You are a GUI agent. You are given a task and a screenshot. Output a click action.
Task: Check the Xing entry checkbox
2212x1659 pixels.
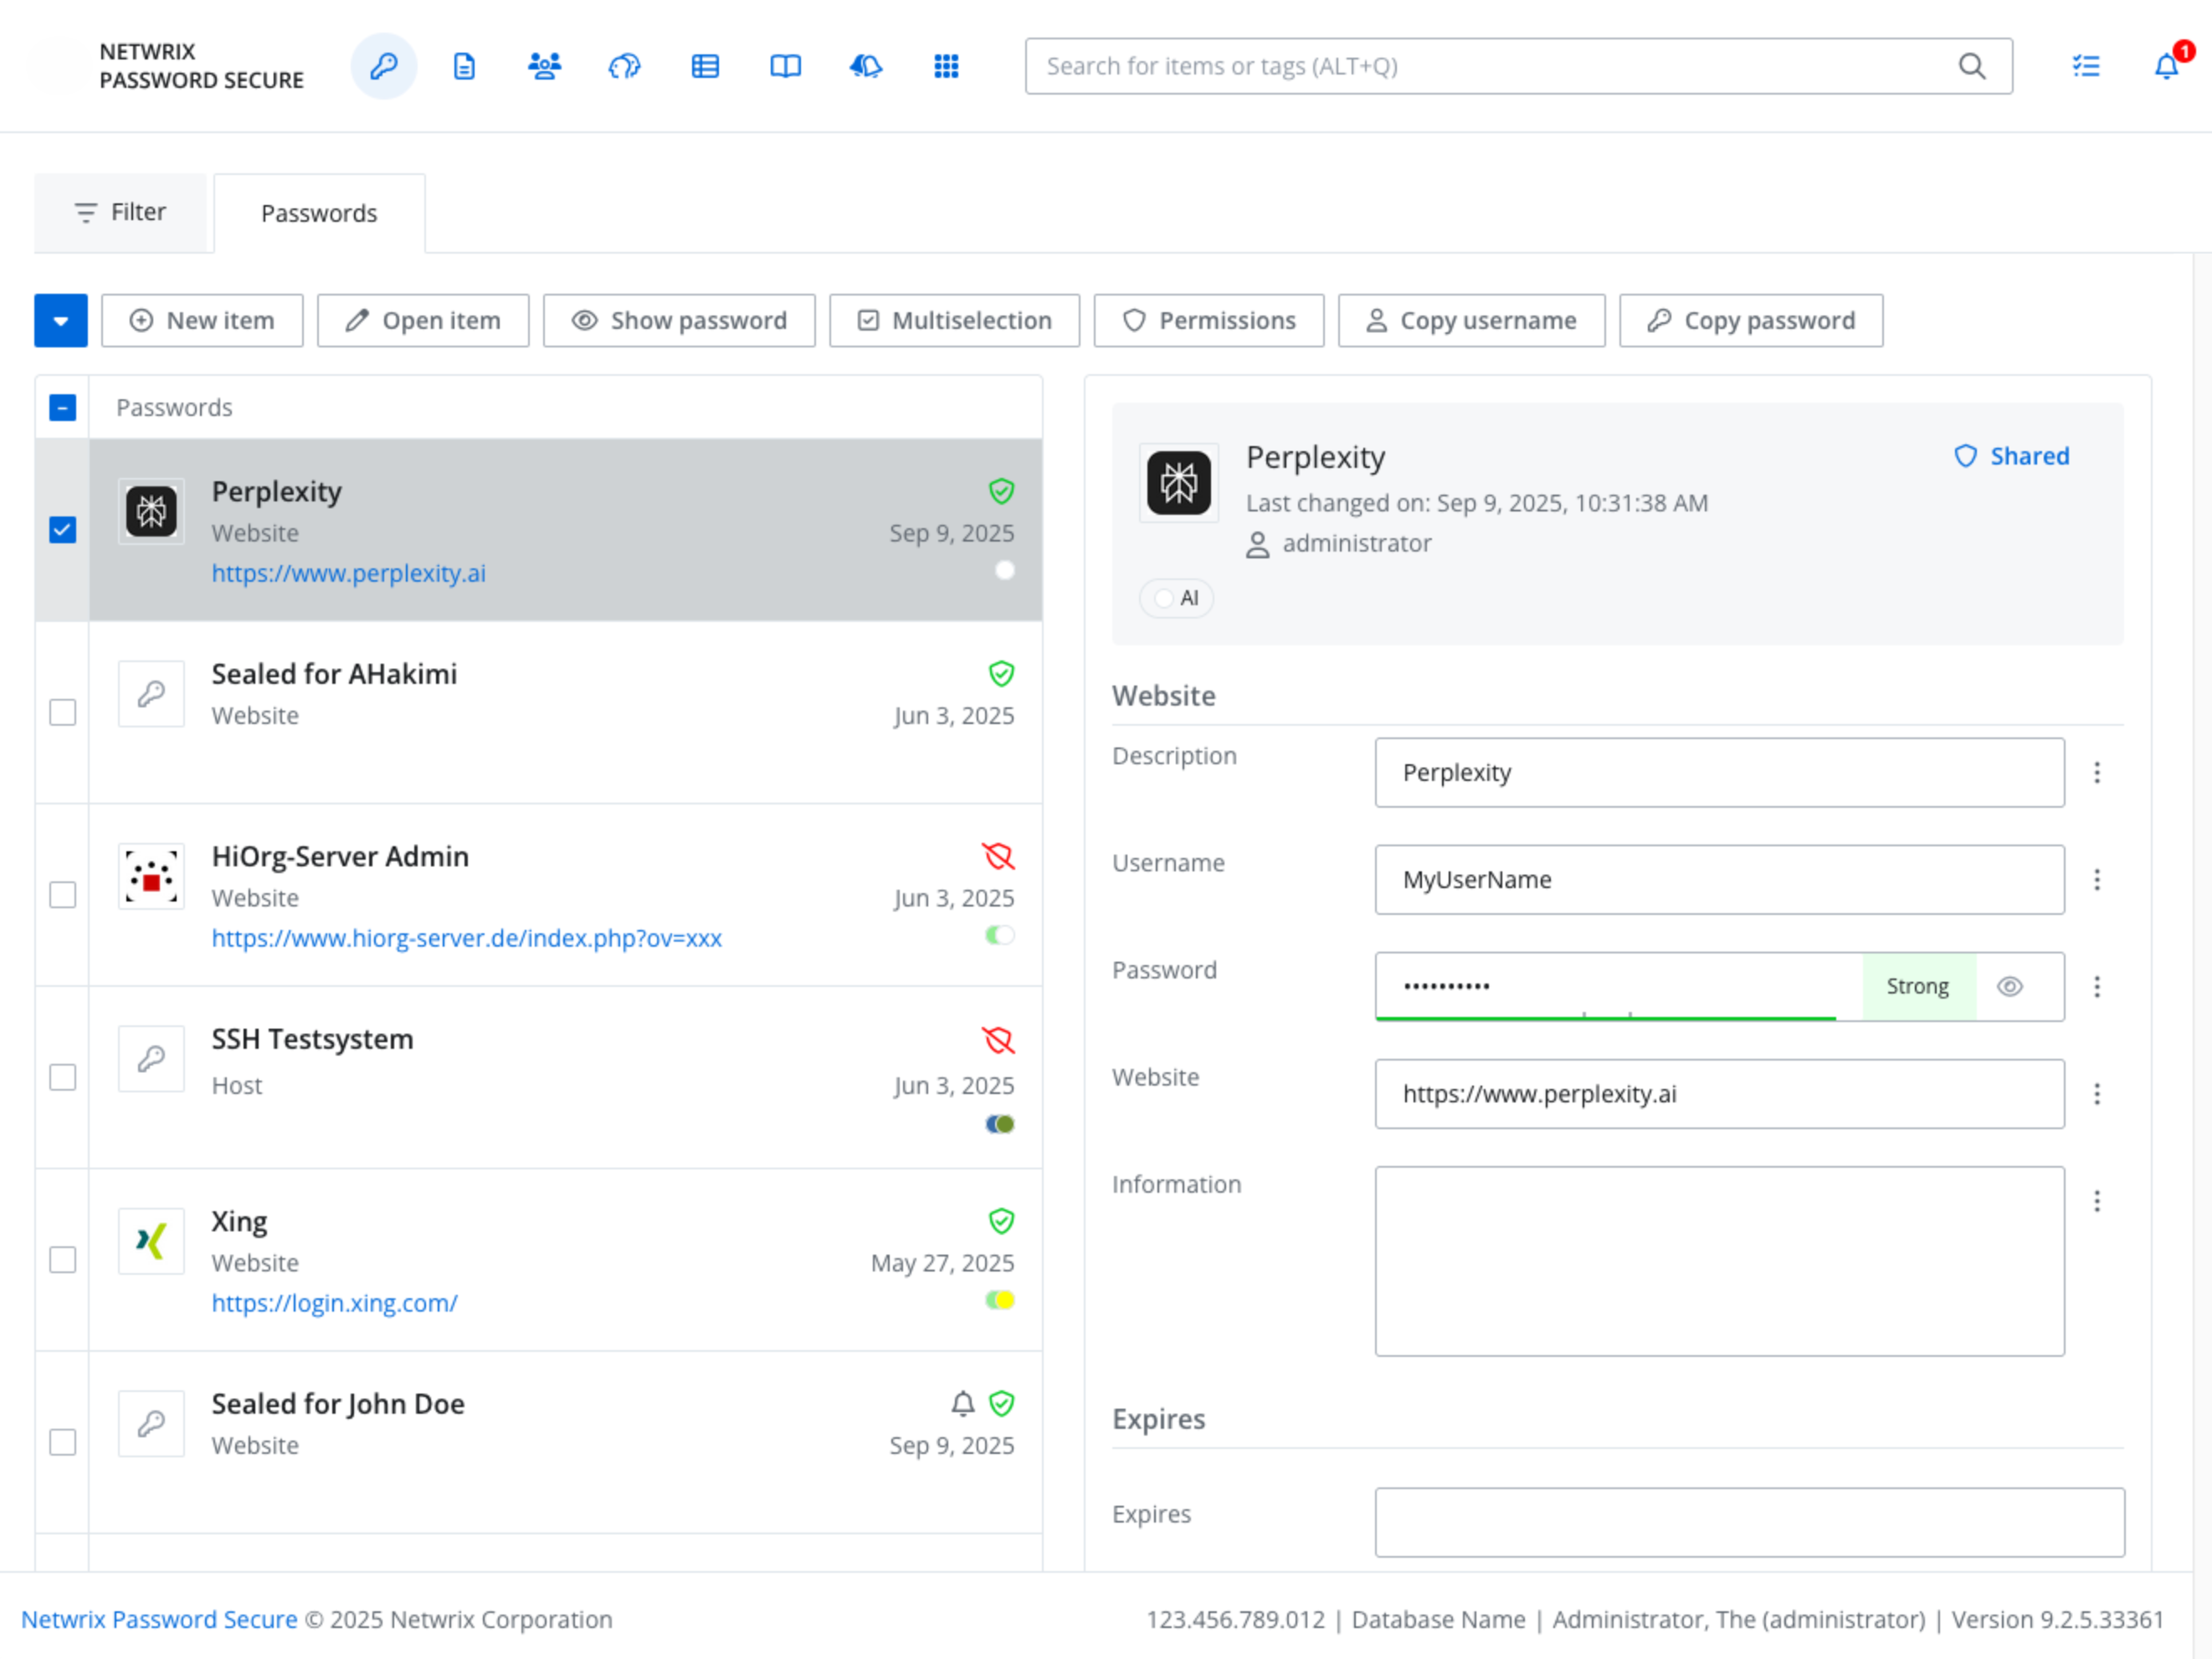point(63,1259)
